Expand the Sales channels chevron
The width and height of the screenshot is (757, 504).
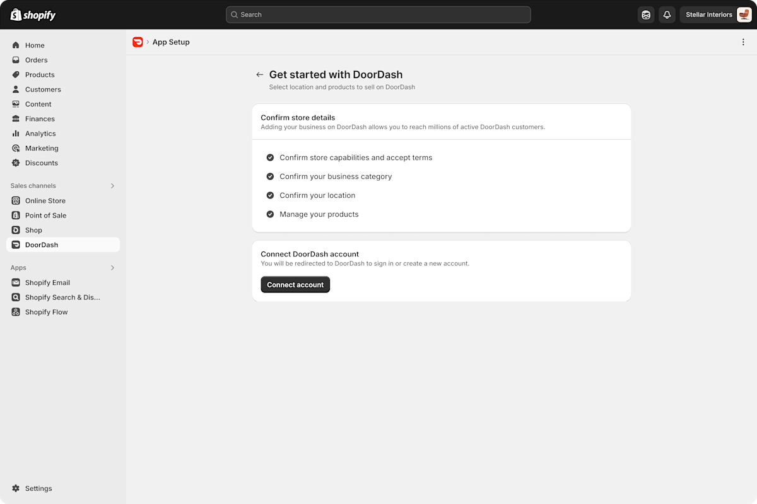pyautogui.click(x=113, y=186)
